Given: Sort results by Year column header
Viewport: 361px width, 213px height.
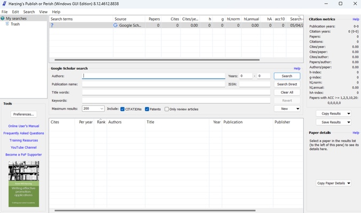Looking at the screenshot, I should [x=216, y=122].
